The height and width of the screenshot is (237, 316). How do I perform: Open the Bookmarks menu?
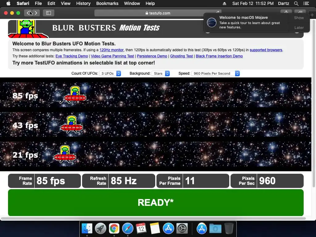[x=107, y=3]
